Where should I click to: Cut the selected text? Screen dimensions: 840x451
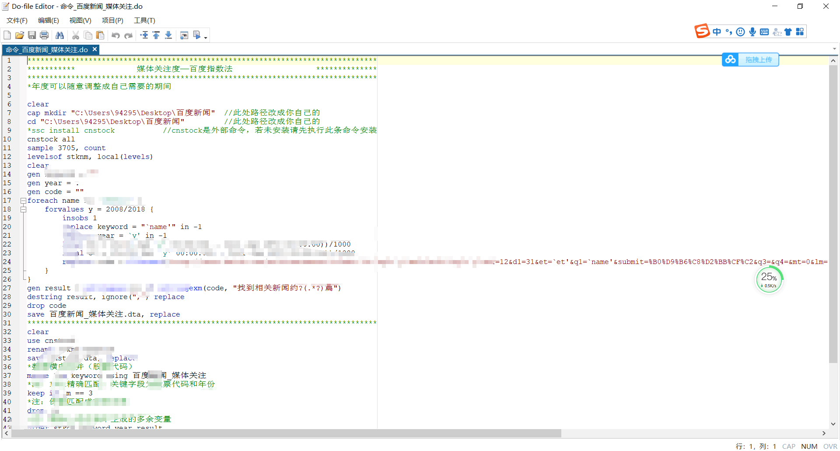point(76,35)
